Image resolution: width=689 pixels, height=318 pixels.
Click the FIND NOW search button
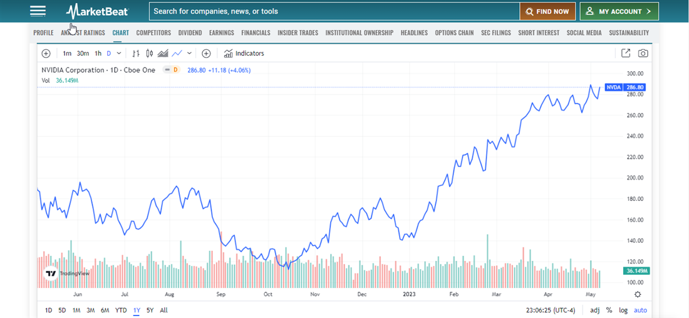547,11
